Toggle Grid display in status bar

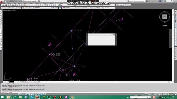[x=23, y=94]
